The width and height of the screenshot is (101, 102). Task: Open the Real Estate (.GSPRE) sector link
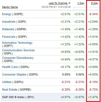point(17,90)
